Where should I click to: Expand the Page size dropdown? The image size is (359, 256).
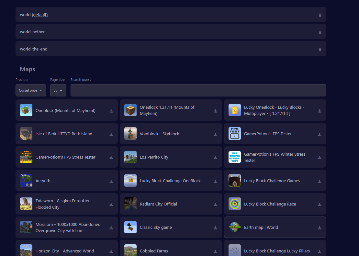coord(58,90)
